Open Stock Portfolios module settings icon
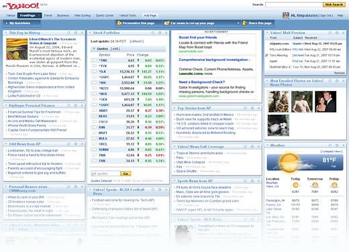The height and width of the screenshot is (252, 349). click(160, 33)
